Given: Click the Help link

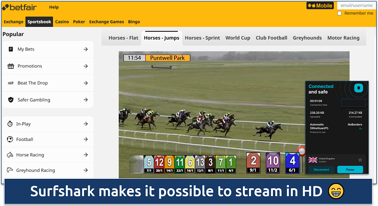Looking at the screenshot, I should (x=54, y=7).
